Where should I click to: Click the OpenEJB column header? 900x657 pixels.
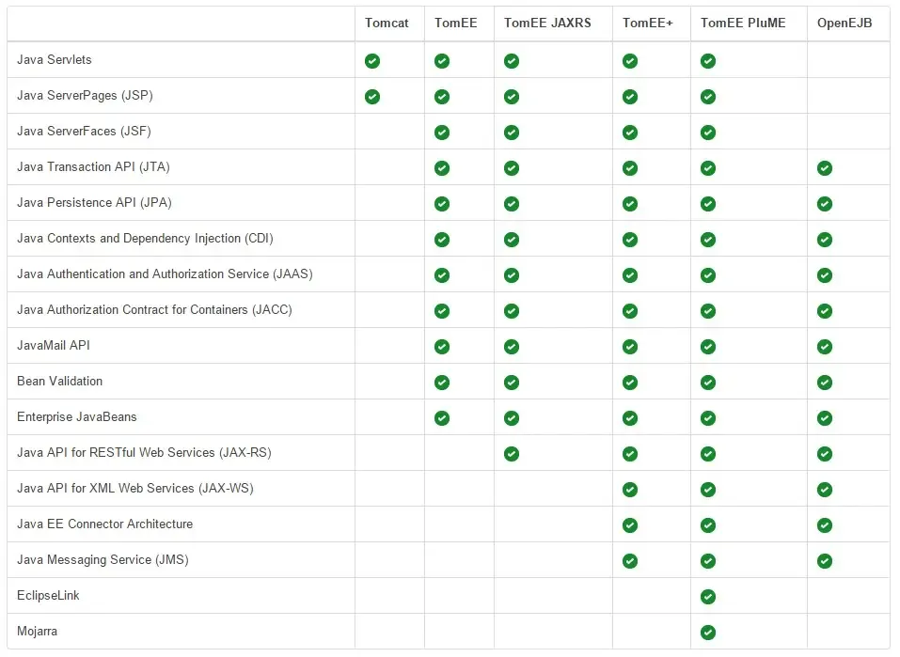coord(845,23)
